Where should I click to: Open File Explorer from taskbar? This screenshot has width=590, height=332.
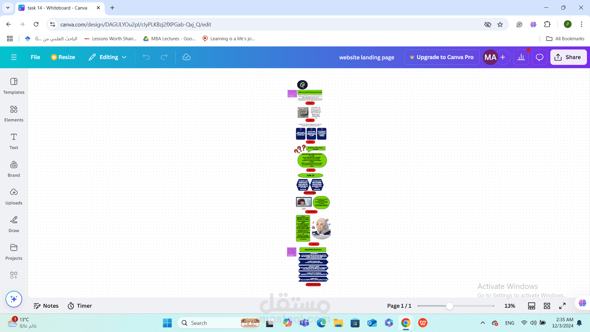(338, 323)
